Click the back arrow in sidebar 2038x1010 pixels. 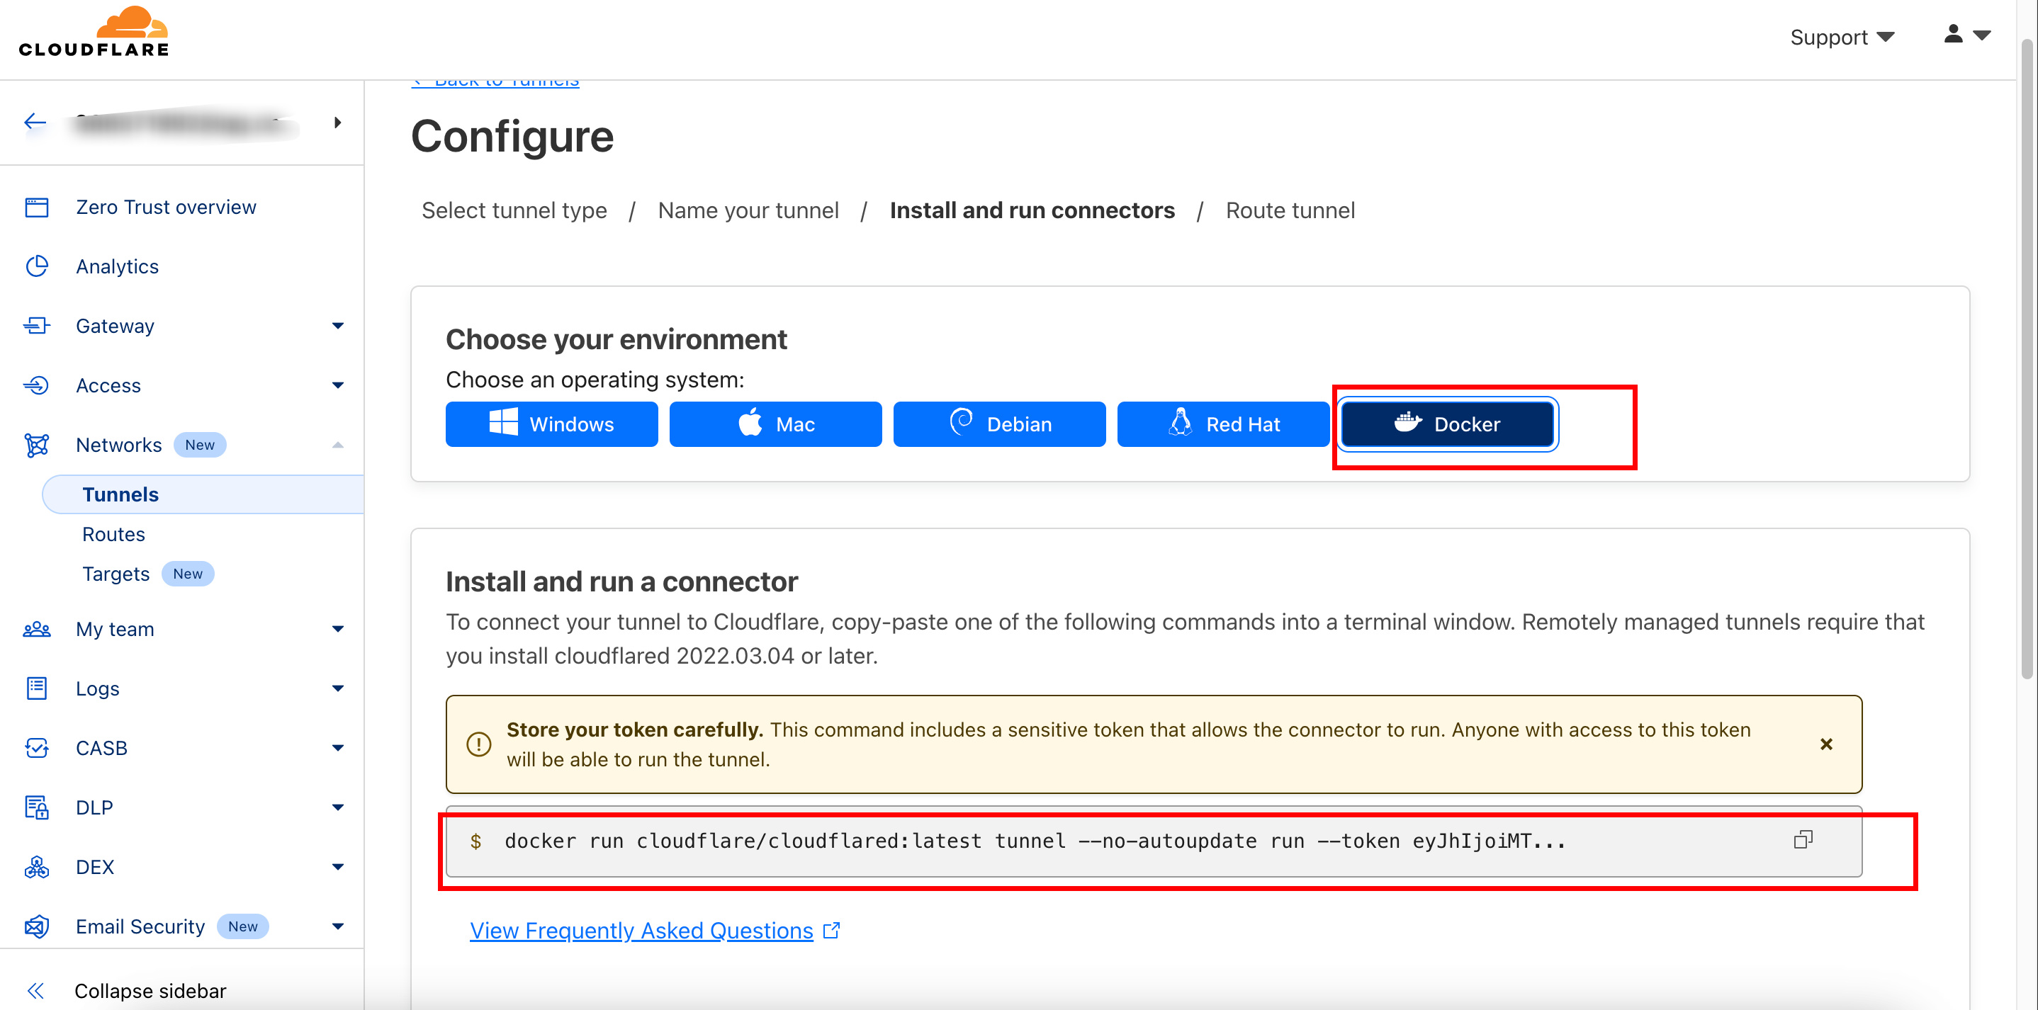pos(35,122)
